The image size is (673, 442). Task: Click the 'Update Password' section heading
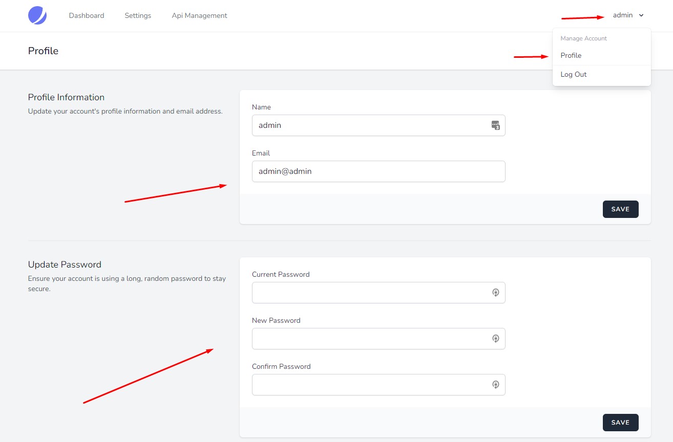click(65, 264)
